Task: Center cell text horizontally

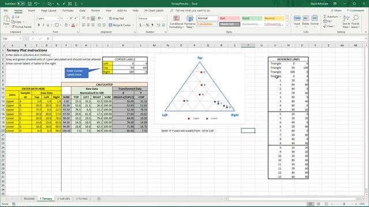Action: click(88, 25)
